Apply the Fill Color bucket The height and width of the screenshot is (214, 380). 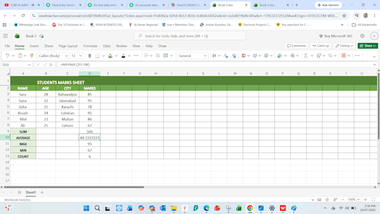[111, 56]
